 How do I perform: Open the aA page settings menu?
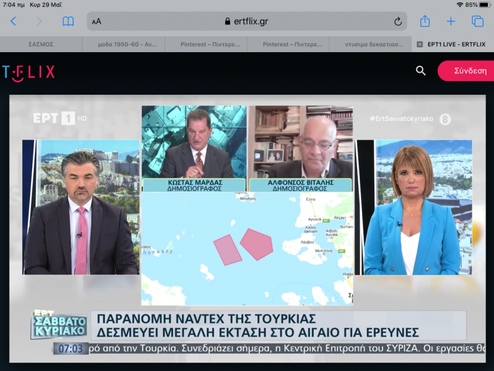96,22
